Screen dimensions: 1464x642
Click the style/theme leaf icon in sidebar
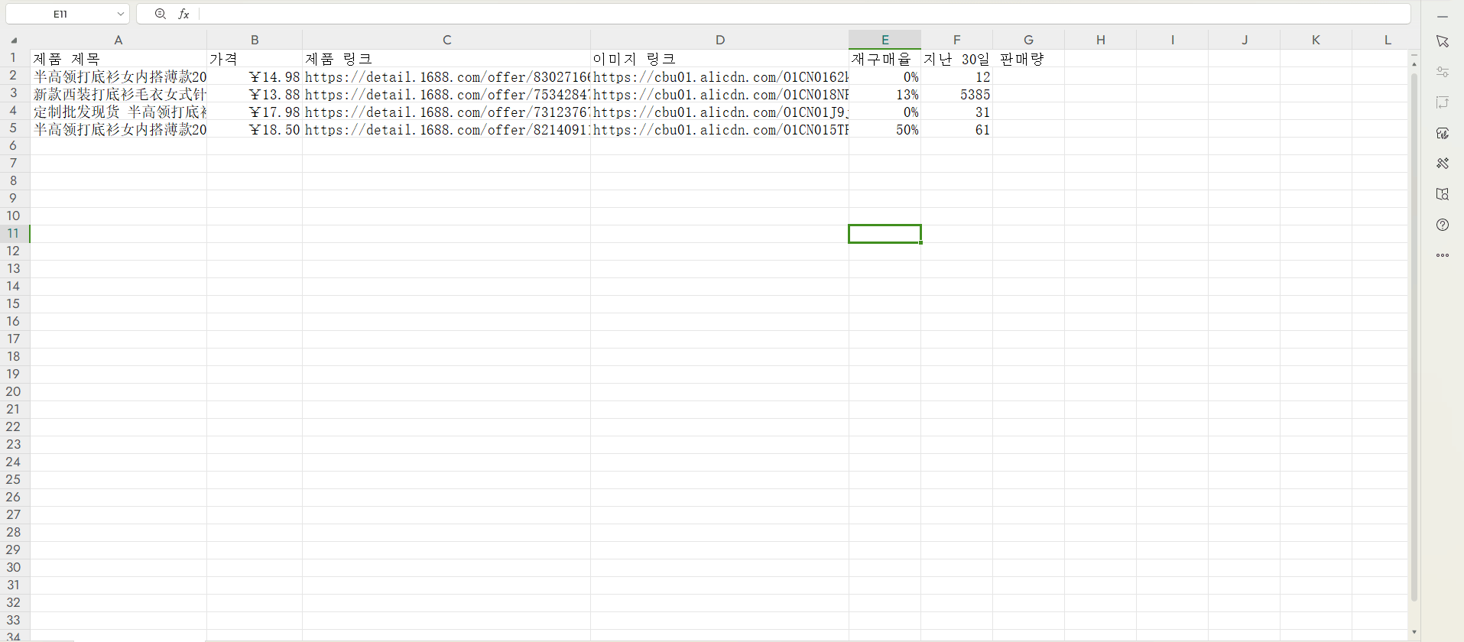tap(1443, 133)
